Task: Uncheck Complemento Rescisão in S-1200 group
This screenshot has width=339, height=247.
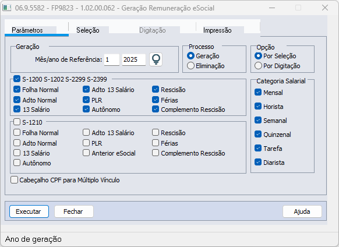Action: pyautogui.click(x=156, y=109)
